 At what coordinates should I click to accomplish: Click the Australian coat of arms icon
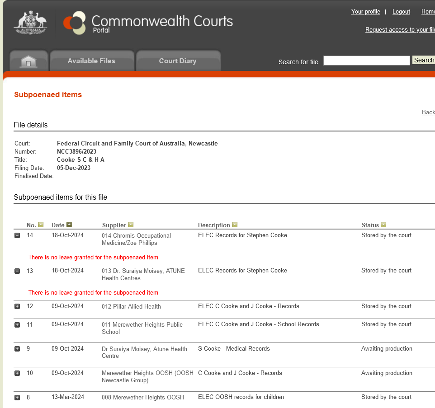click(x=30, y=23)
